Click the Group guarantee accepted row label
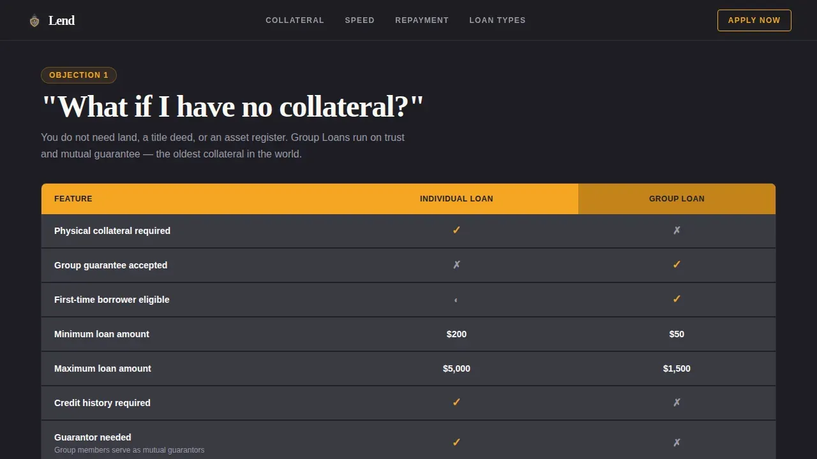The height and width of the screenshot is (459, 817). [110, 265]
